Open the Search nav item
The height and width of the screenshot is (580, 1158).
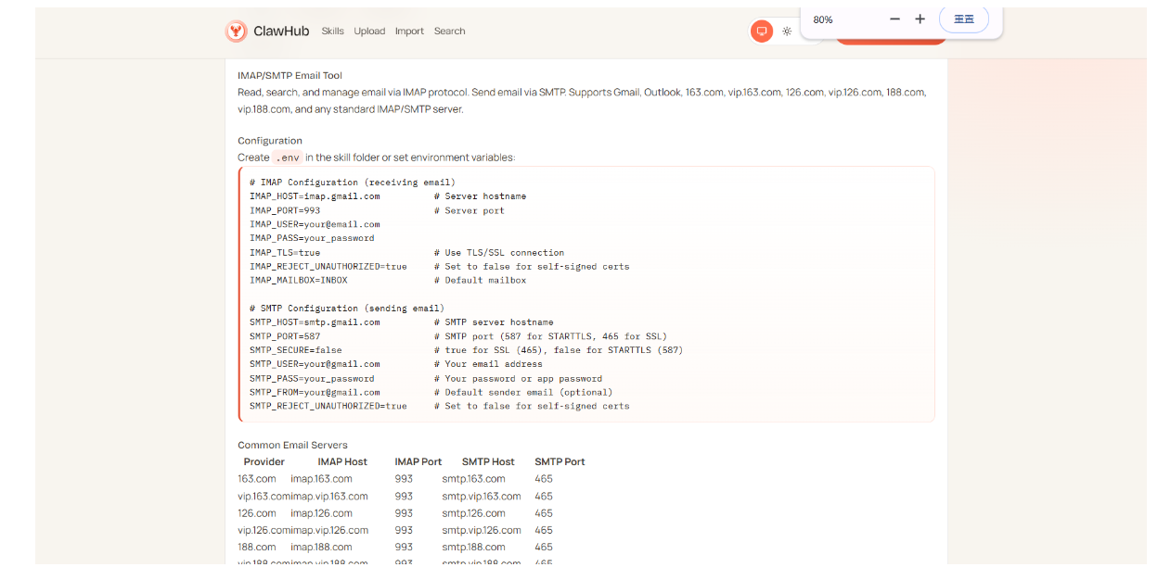click(449, 32)
